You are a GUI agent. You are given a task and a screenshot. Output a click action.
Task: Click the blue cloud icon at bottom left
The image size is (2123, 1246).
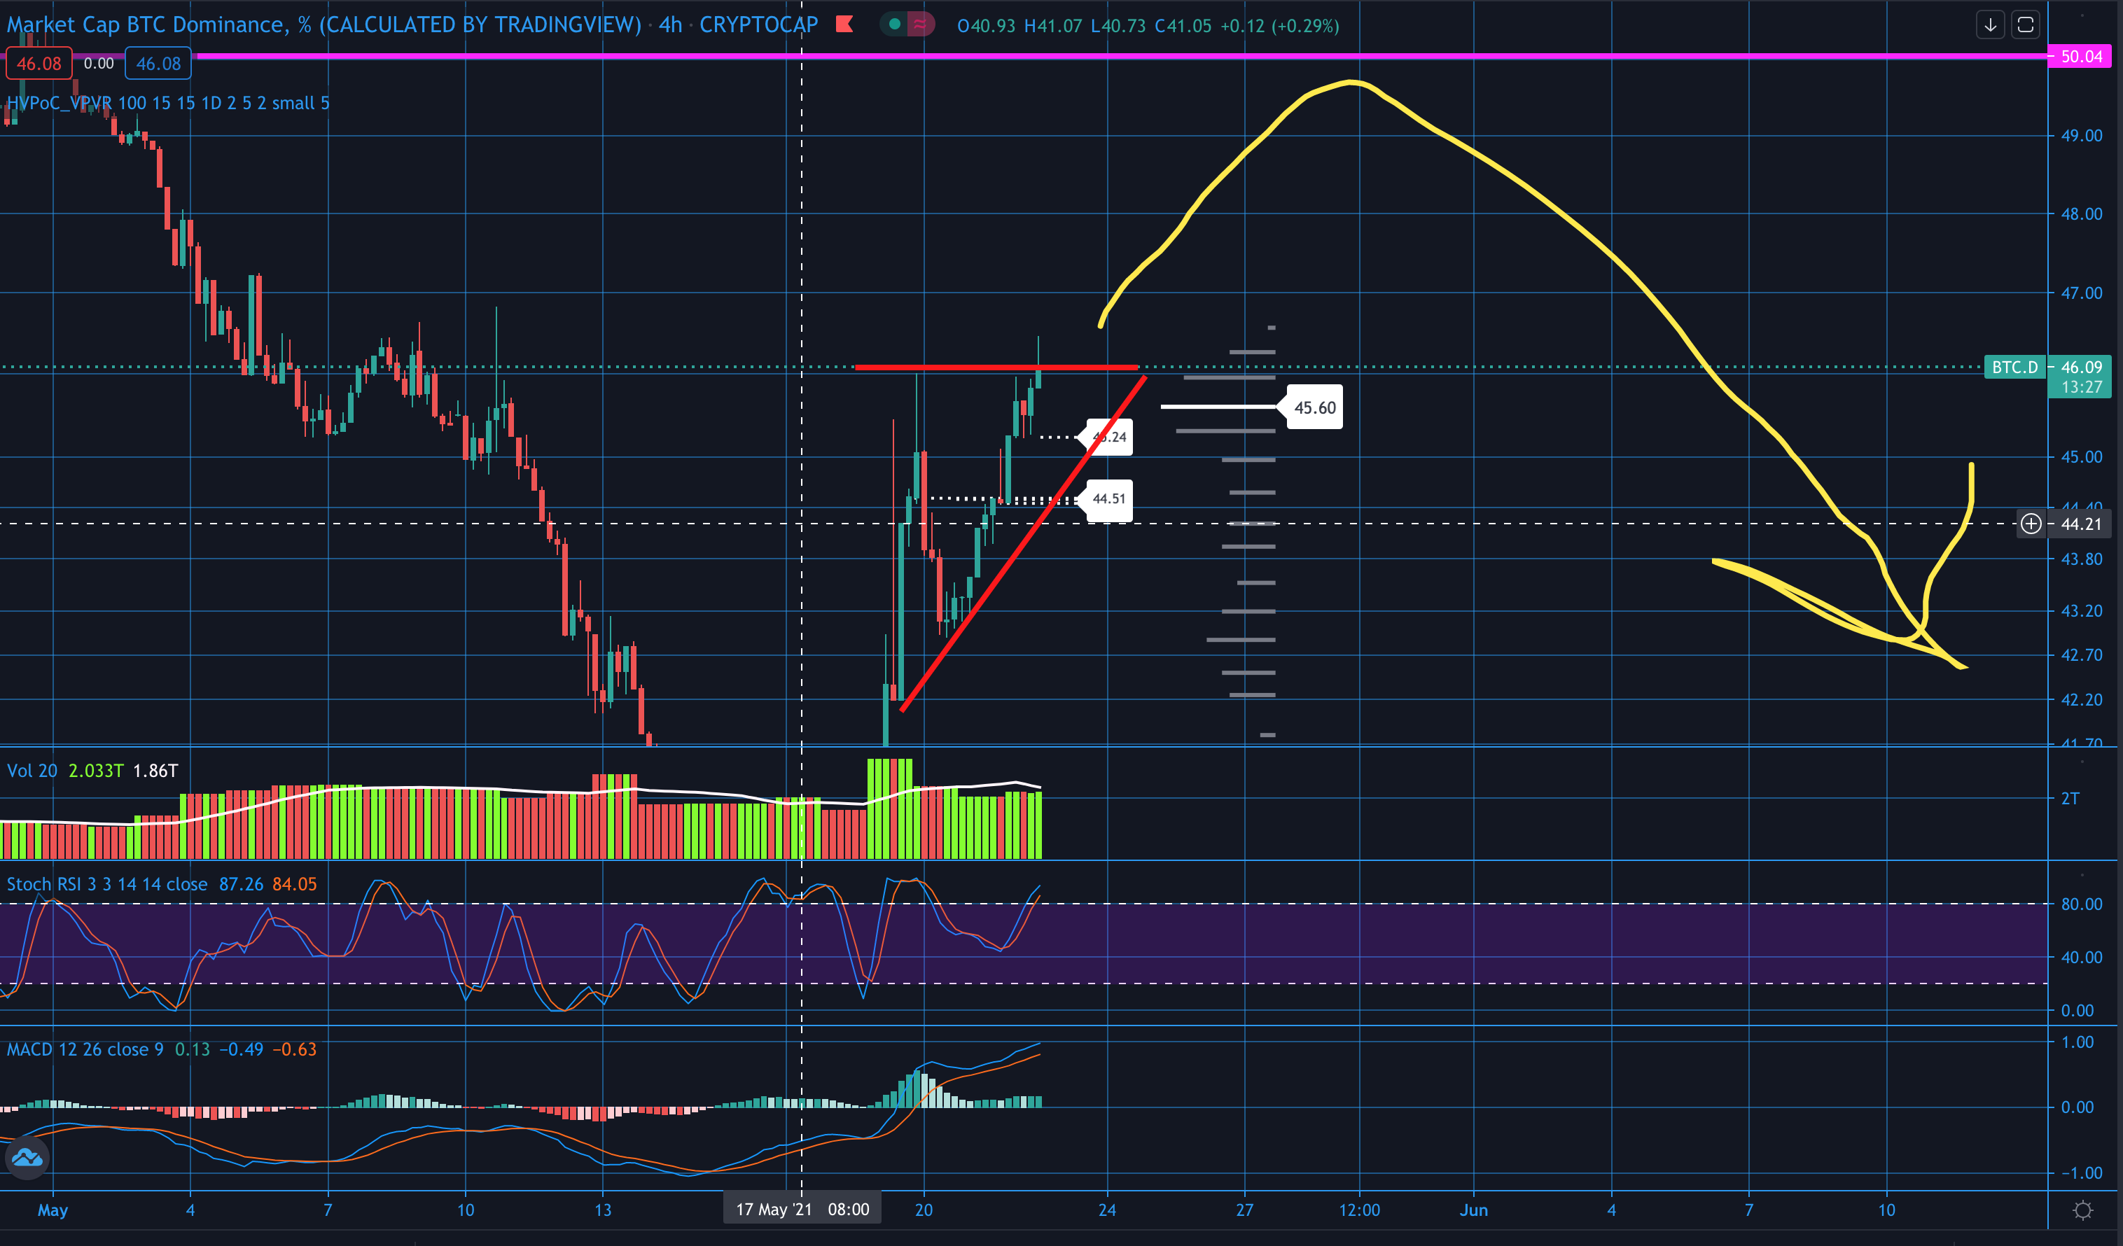[26, 1158]
